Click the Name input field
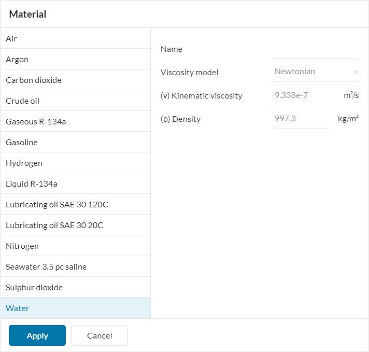Viewport: 369px width, 352px height. 315,50
